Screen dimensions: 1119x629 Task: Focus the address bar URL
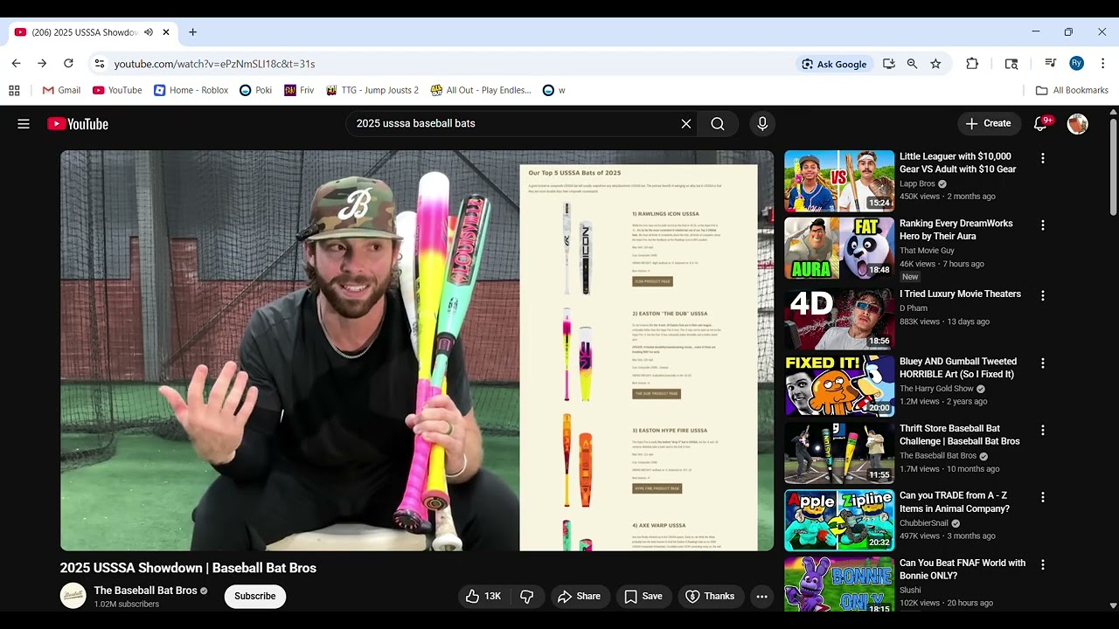coord(214,64)
